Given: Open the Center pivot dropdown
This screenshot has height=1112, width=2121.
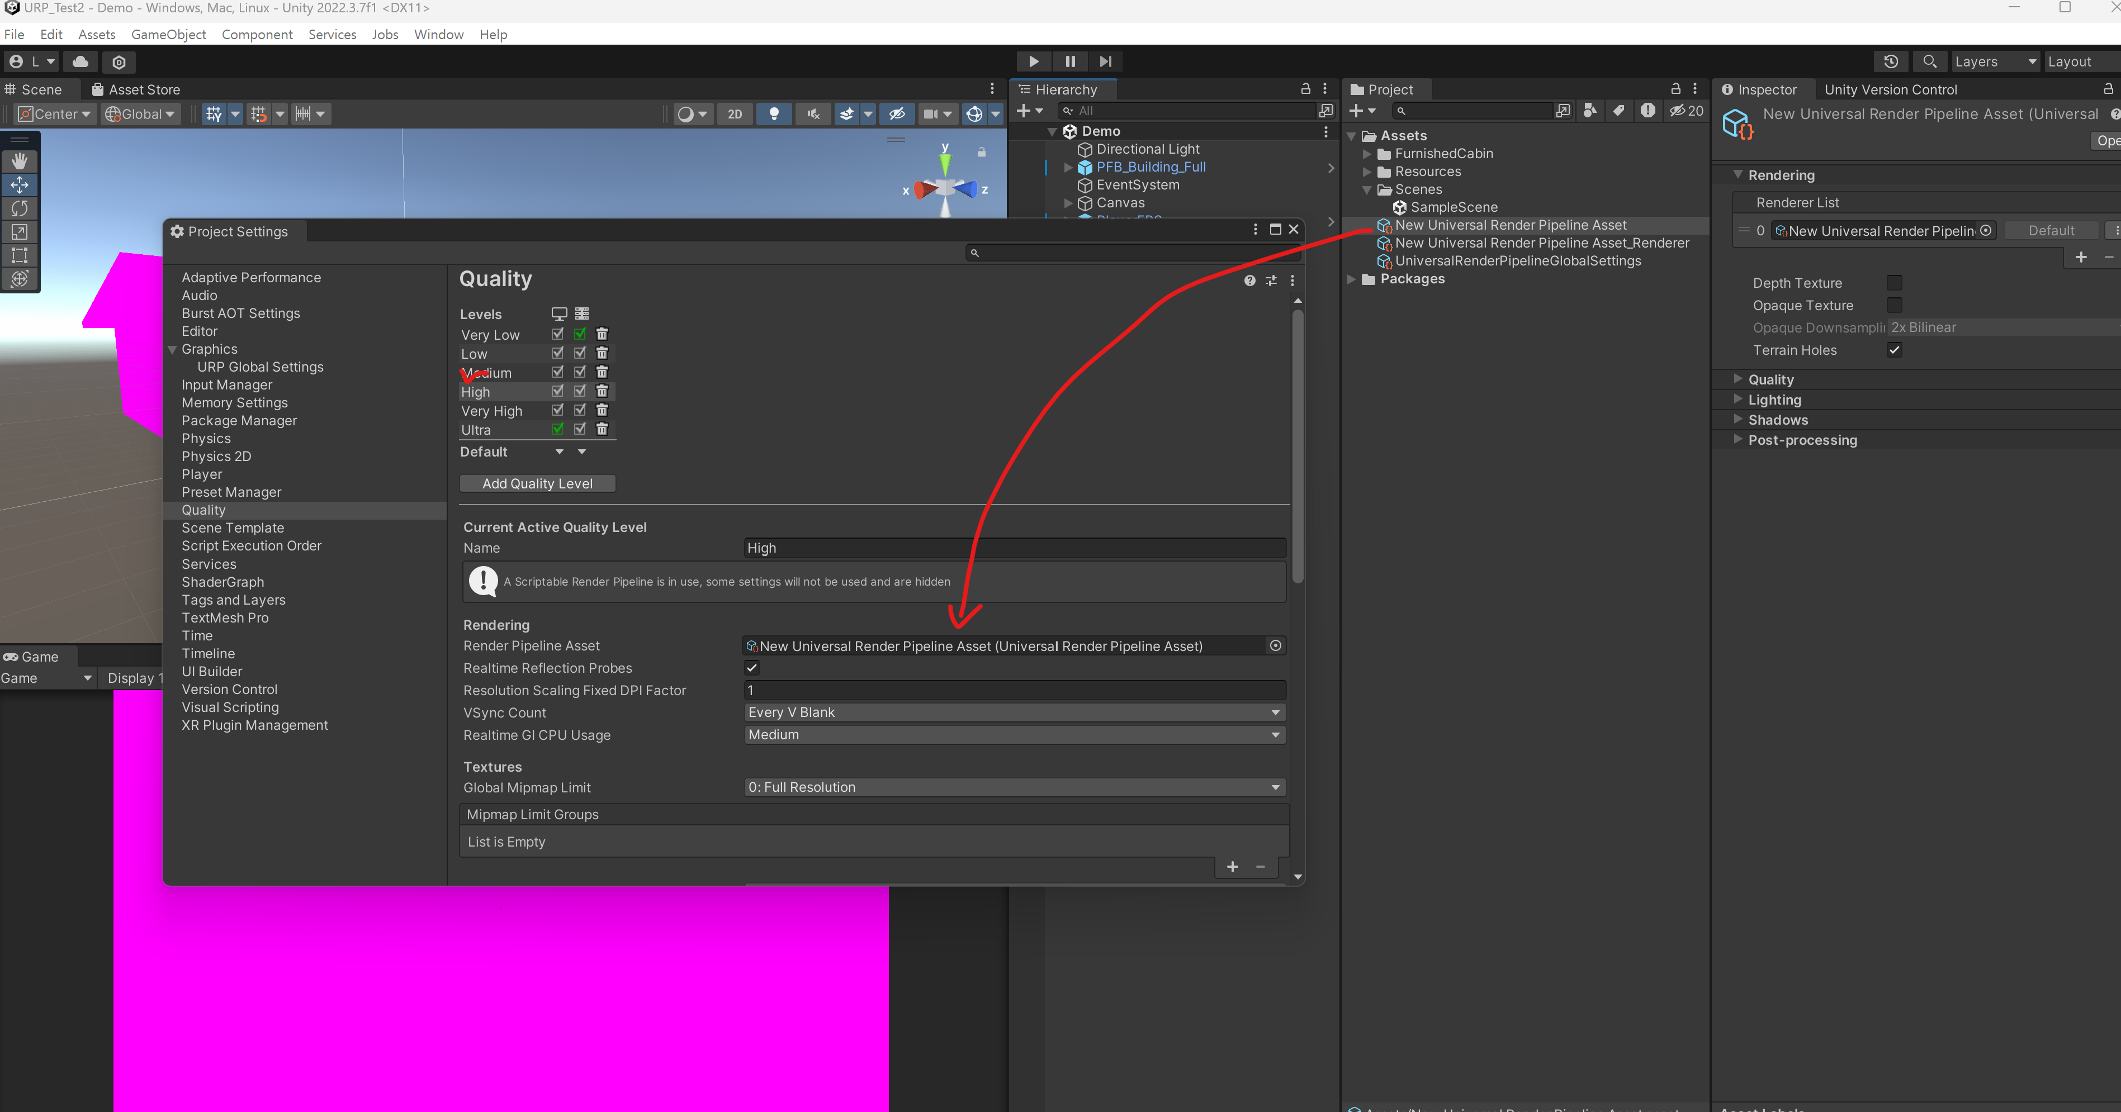Looking at the screenshot, I should coord(54,115).
